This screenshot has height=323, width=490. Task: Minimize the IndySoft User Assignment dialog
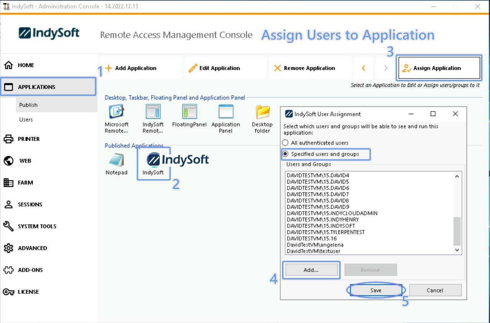point(411,114)
